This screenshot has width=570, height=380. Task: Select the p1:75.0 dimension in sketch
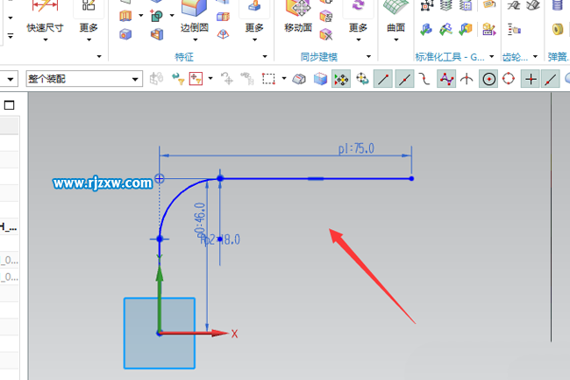coord(356,148)
